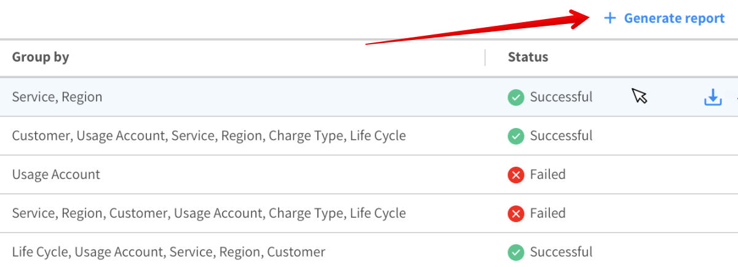
Task: Click green check icon for Service, Region row
Action: [x=516, y=97]
